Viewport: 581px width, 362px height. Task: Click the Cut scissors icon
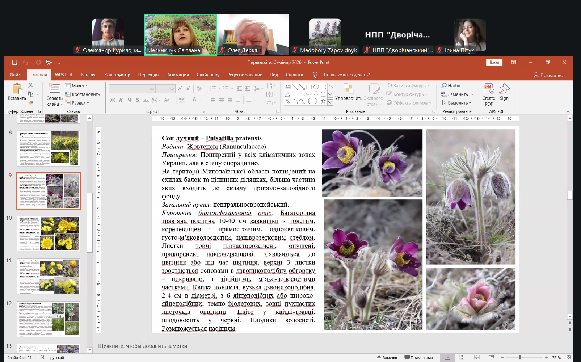click(31, 86)
